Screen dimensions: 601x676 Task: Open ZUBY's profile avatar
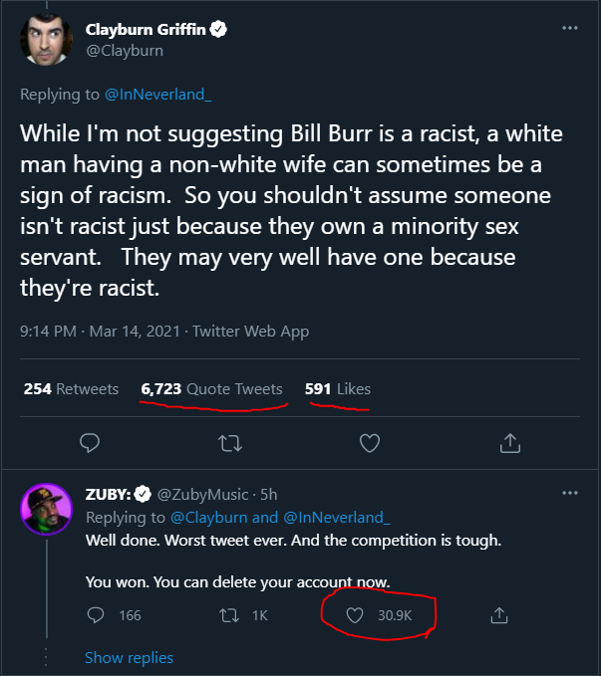click(x=46, y=509)
